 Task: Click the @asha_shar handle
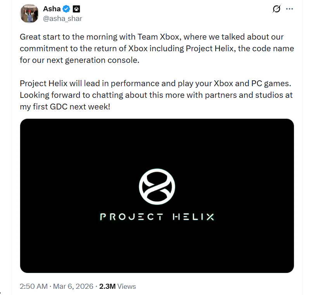[63, 17]
